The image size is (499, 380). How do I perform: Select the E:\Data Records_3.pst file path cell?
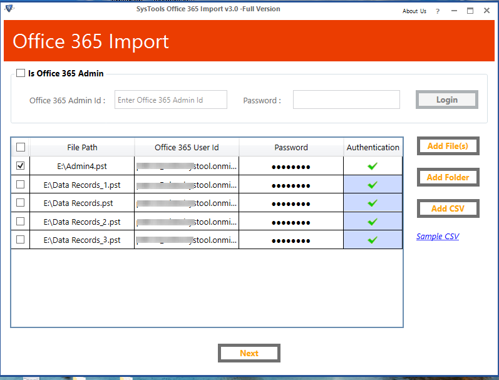[x=82, y=240]
